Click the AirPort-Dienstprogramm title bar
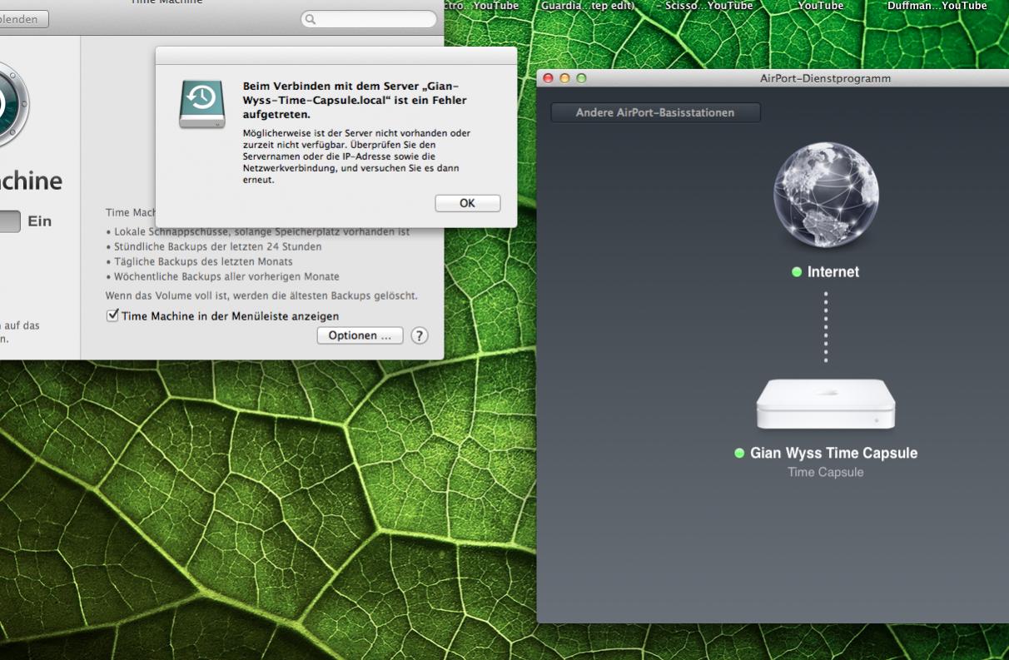The height and width of the screenshot is (660, 1009). (773, 78)
